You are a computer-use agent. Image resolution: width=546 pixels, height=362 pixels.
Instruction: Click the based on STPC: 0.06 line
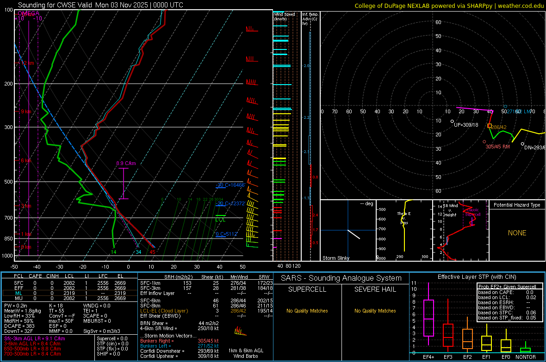tap(507, 313)
